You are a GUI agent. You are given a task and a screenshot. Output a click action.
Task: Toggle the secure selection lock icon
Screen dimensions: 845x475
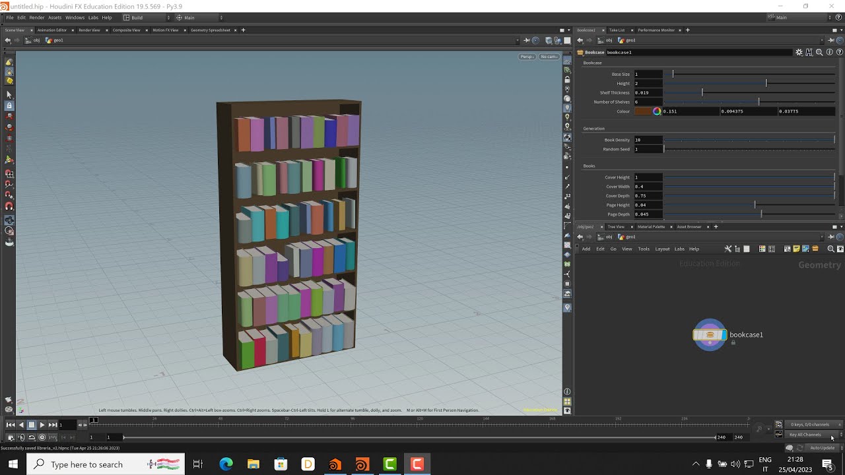coord(9,106)
